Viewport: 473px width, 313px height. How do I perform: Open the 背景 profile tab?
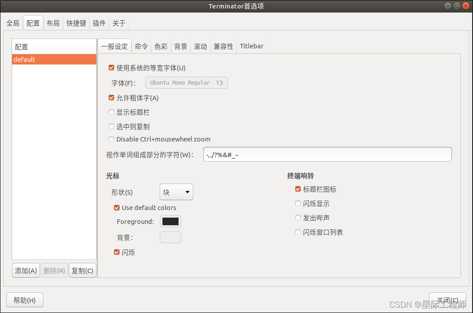click(x=181, y=47)
